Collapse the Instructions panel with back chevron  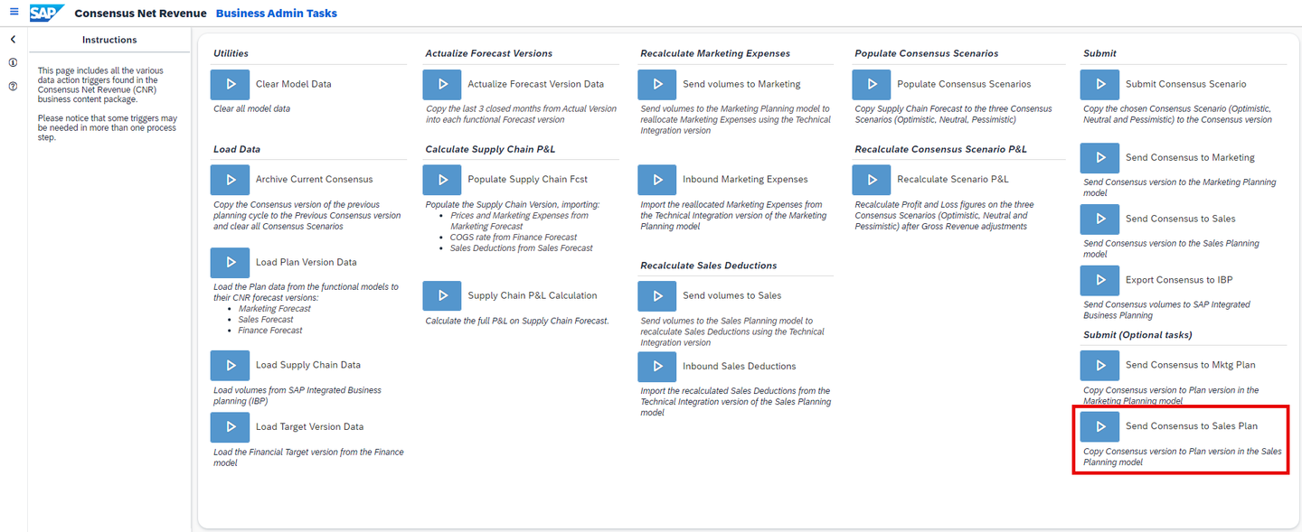(x=13, y=40)
